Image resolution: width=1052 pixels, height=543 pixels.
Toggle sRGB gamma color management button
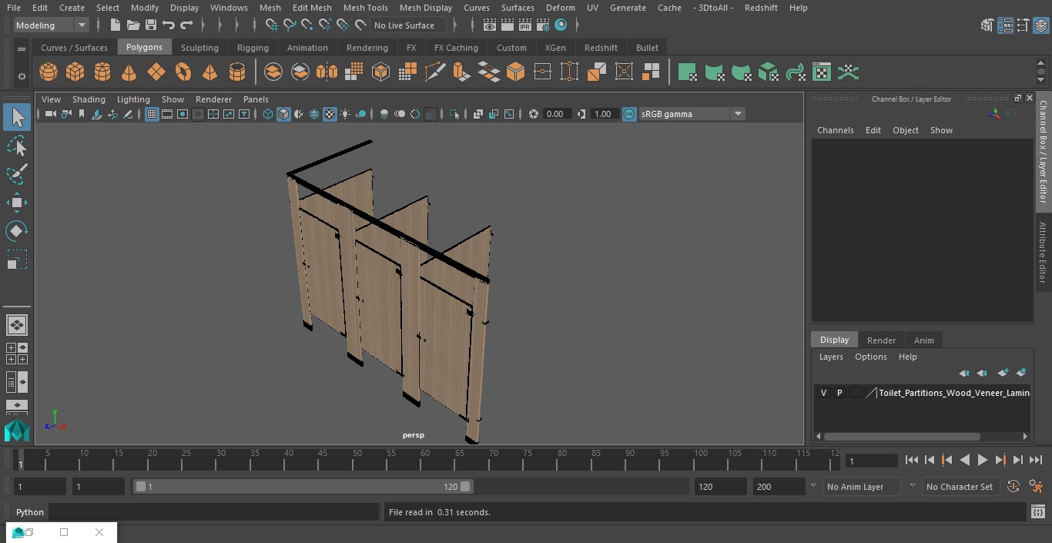tap(629, 114)
